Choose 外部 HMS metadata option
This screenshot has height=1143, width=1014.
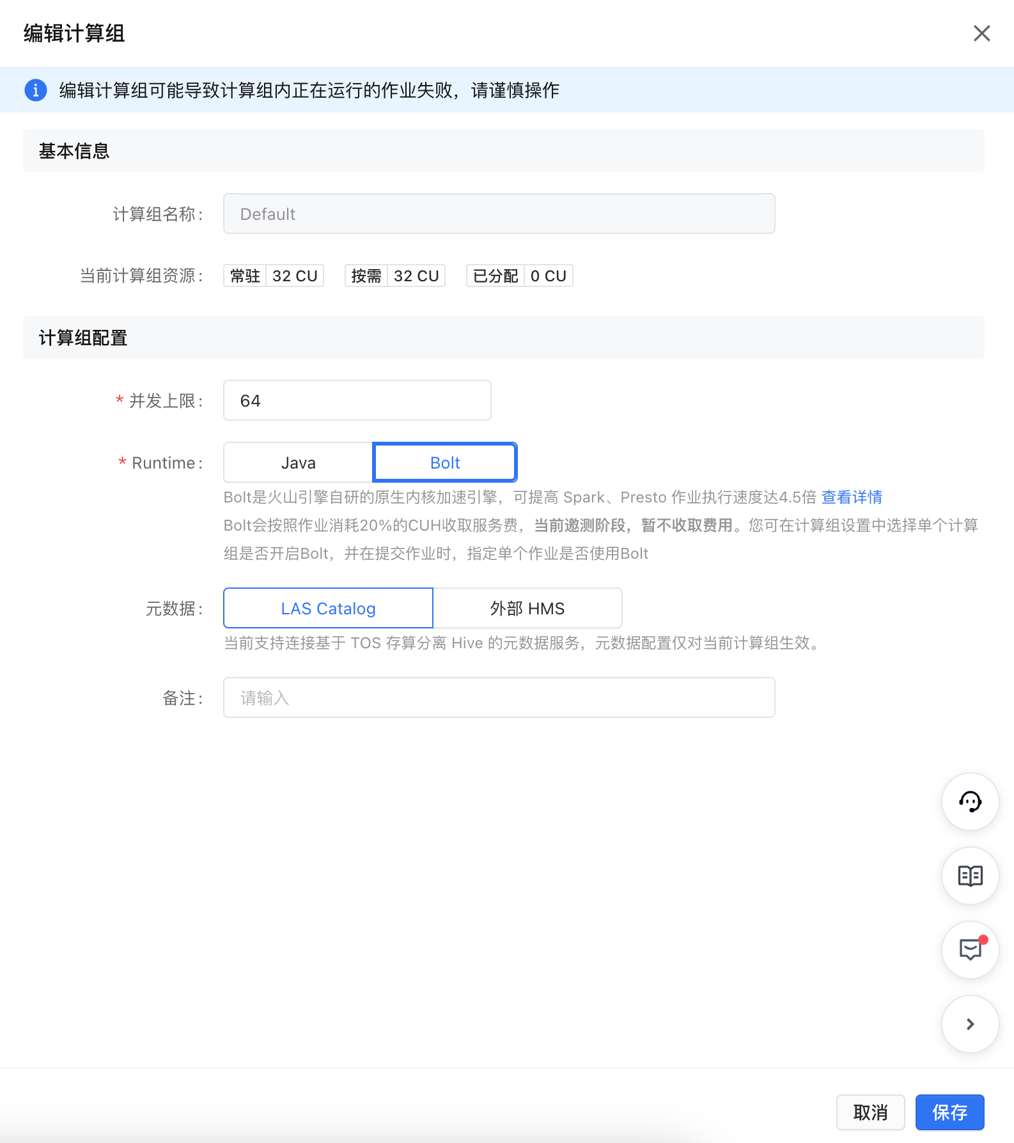(x=527, y=608)
